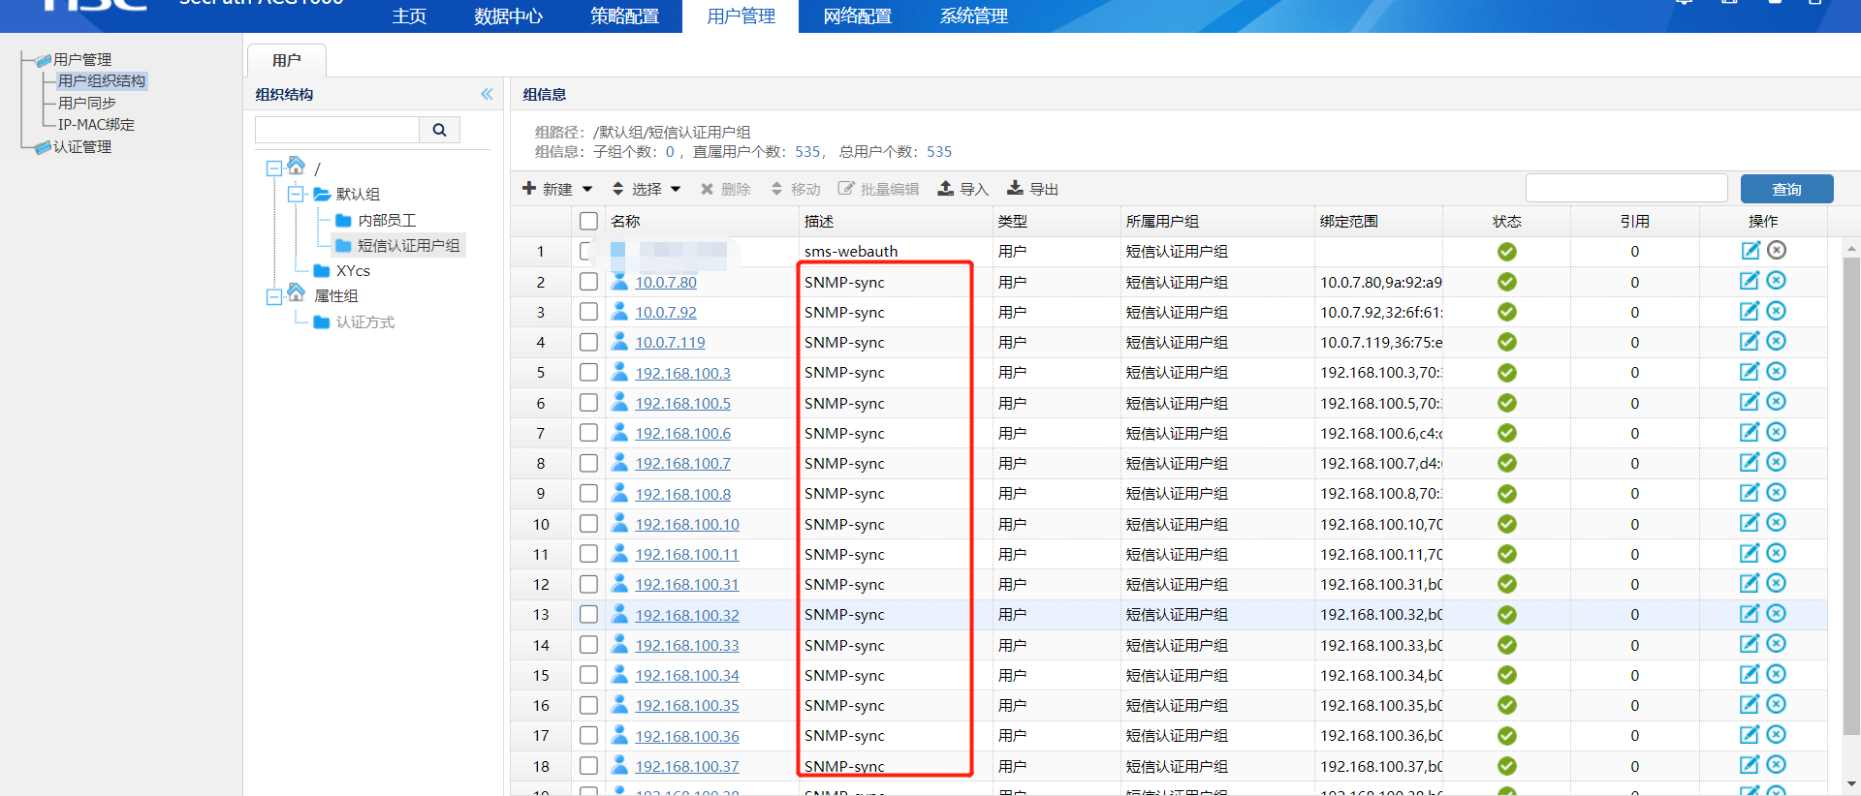Screen dimensions: 1861x796
Task: Select the checkbox for user 10.0.7.119
Action: [588, 342]
